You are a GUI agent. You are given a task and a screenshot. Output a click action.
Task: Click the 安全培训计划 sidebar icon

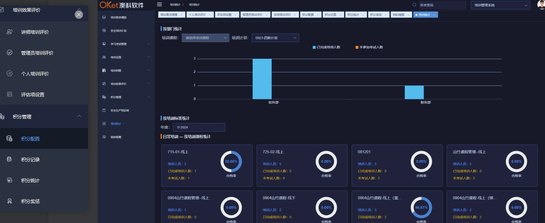tap(104, 31)
